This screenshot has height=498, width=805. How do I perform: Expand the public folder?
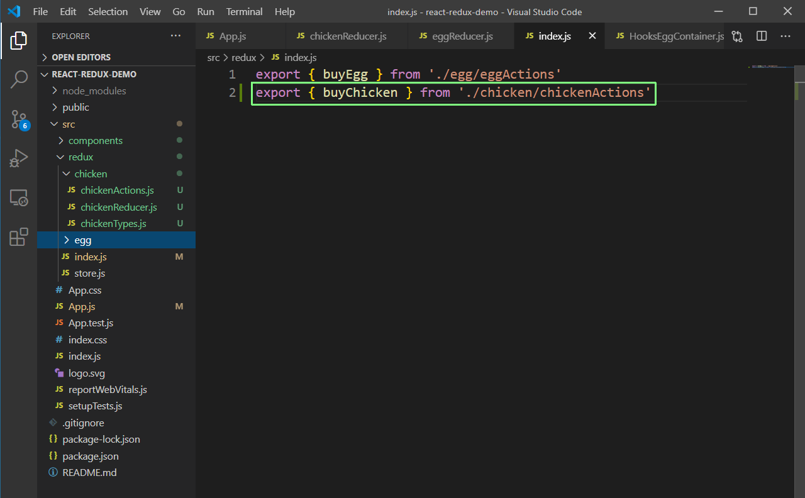tap(116, 107)
